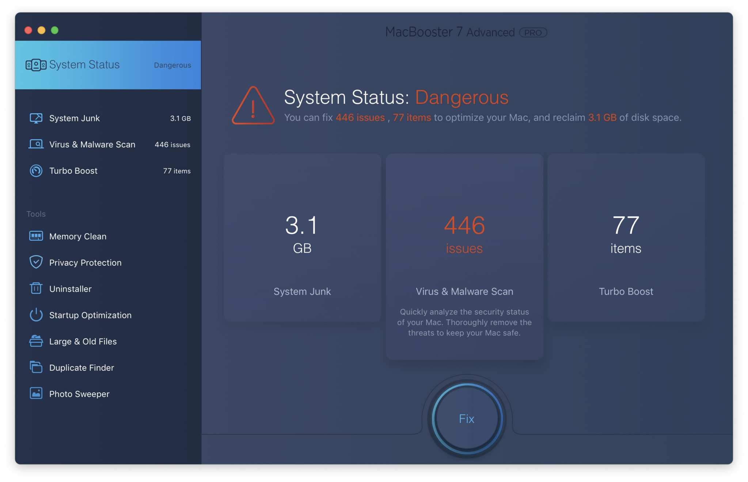Screen dimensions: 748x482
Task: Select the System Status tab in the sidebar
Action: (x=108, y=65)
